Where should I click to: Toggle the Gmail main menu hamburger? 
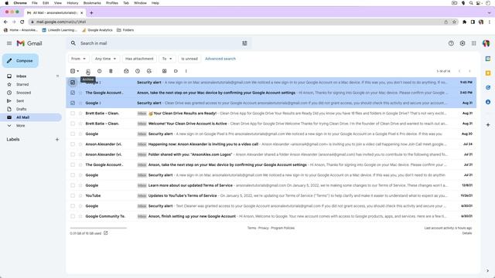click(9, 43)
